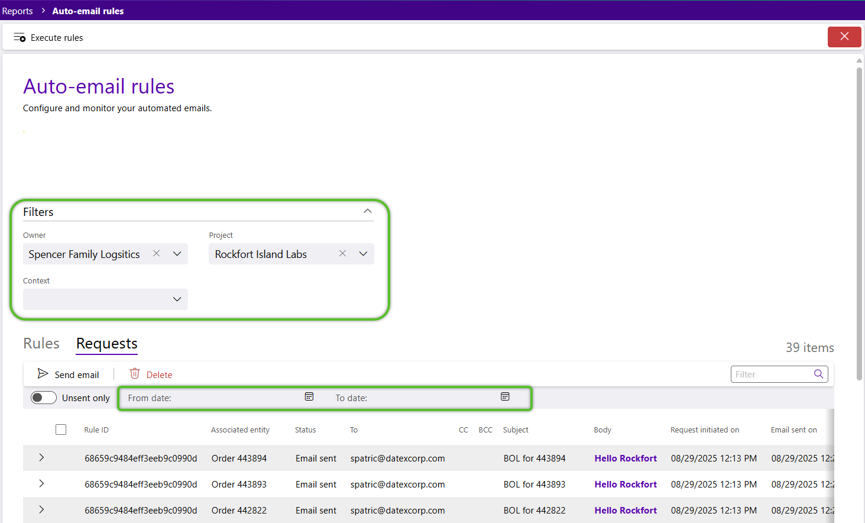Click the search magnifier in Filter box
Screen dimensions: 865x523
pos(818,374)
